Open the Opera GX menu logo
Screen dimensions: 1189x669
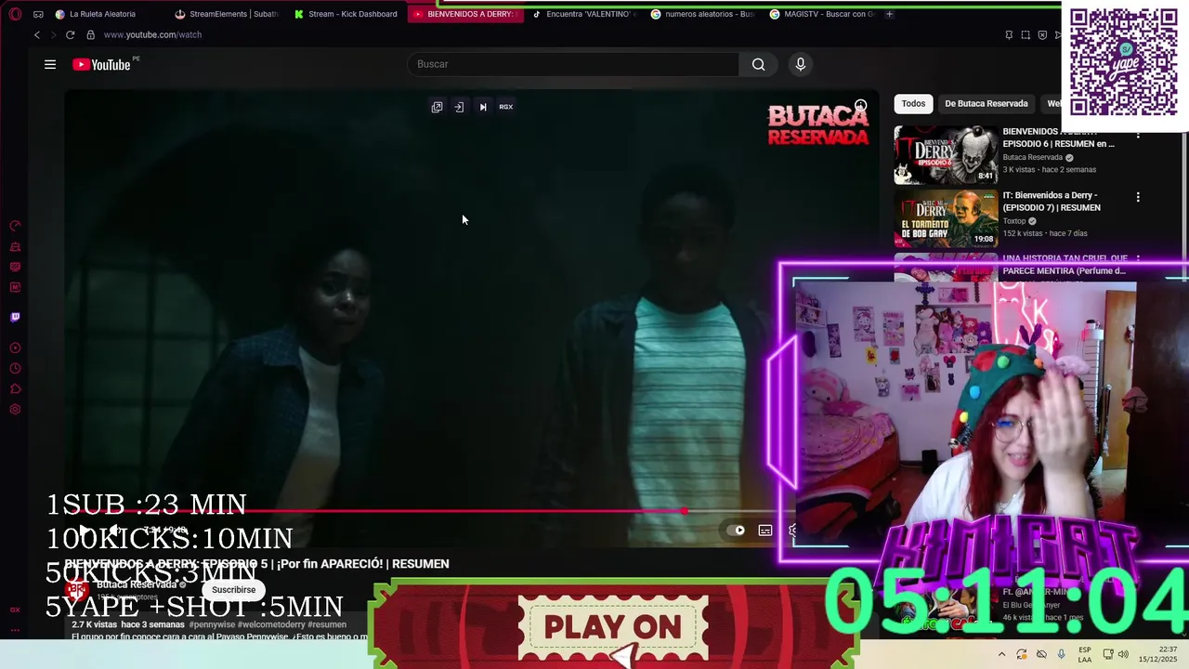15,14
